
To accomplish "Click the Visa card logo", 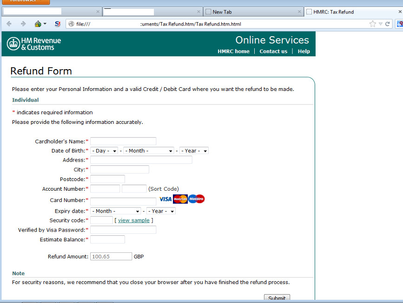I will click(x=165, y=199).
